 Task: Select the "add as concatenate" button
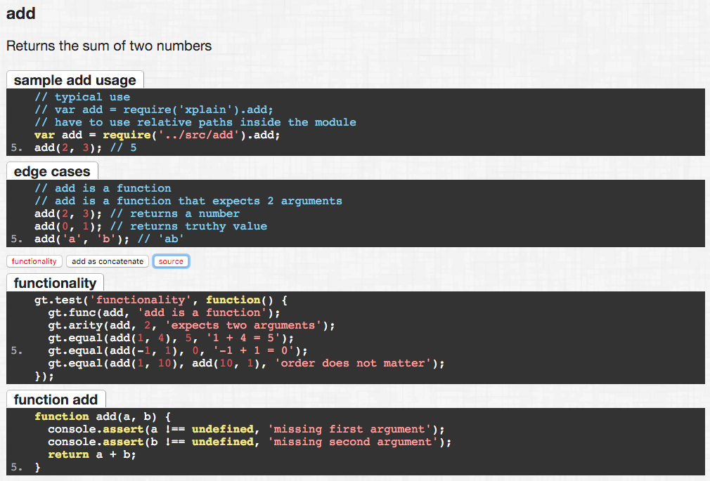coord(107,261)
